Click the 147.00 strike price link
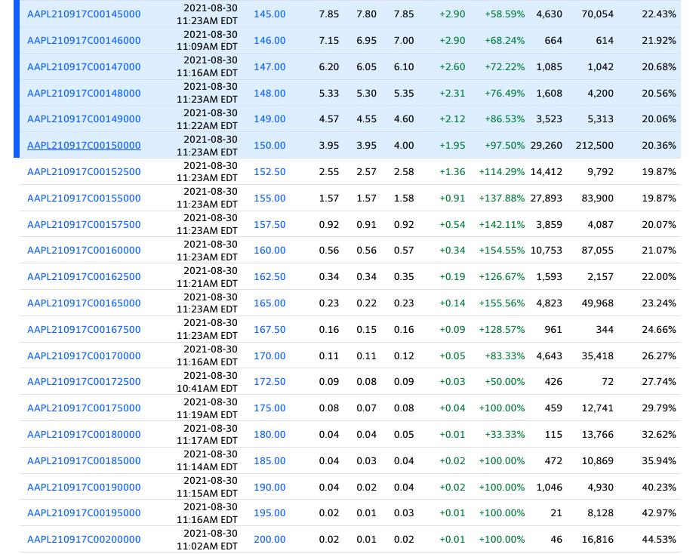 pyautogui.click(x=269, y=67)
